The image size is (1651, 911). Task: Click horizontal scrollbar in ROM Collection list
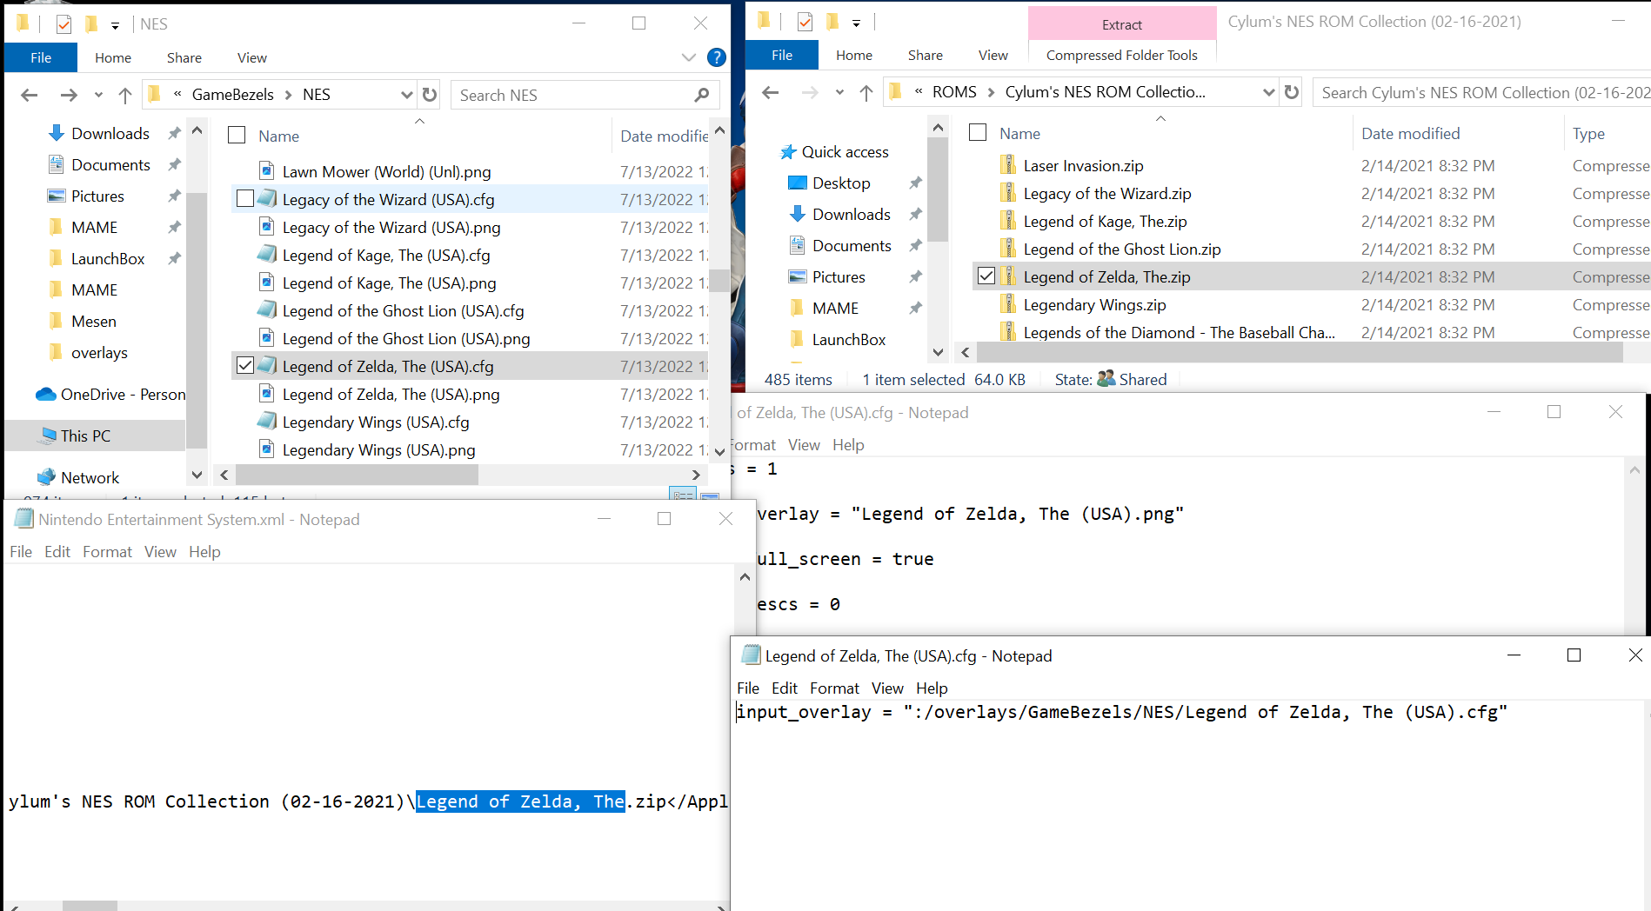point(1300,352)
